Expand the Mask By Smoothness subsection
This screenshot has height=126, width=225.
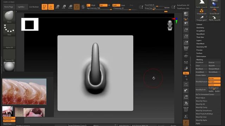(x=204, y=111)
